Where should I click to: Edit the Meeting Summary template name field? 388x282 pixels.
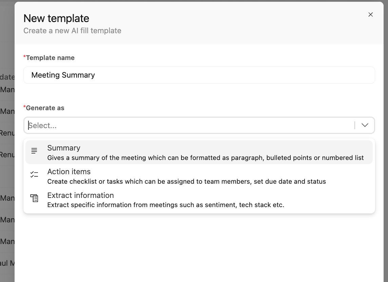pyautogui.click(x=199, y=75)
